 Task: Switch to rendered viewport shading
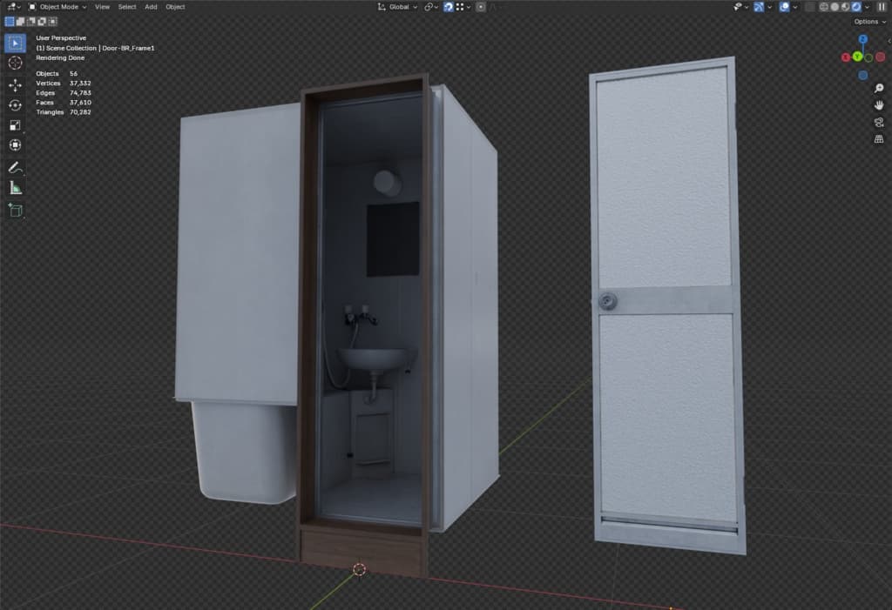point(856,7)
